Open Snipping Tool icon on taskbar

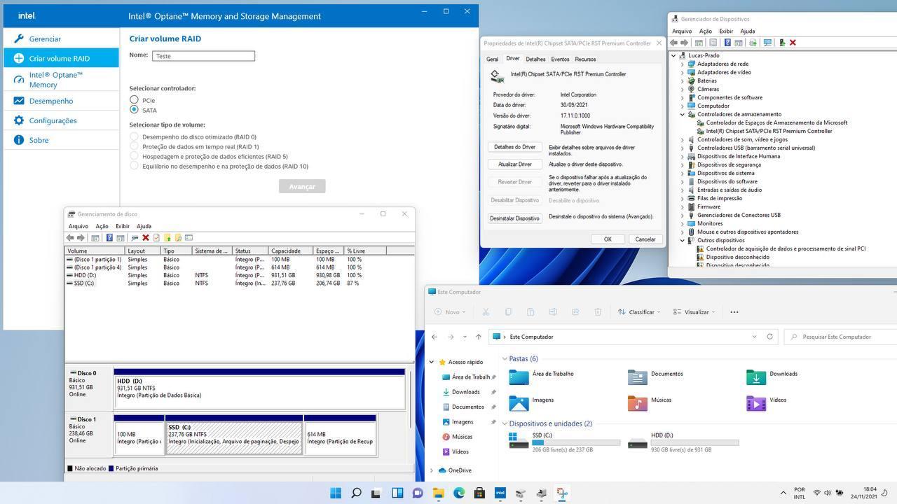click(x=562, y=493)
